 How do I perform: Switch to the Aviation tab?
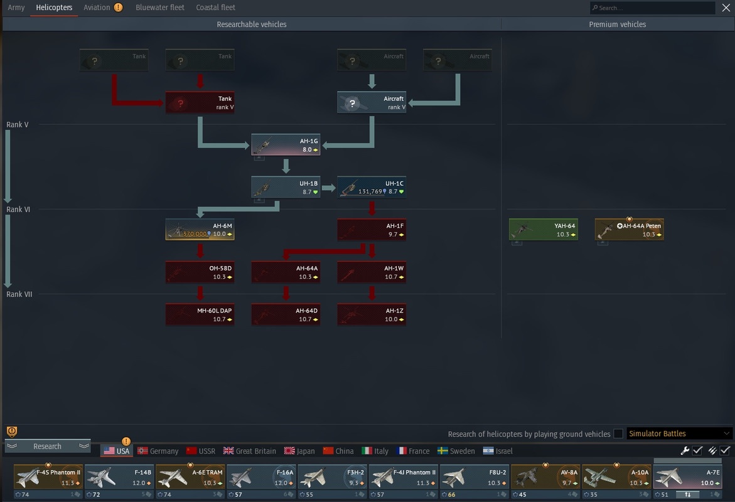pyautogui.click(x=97, y=8)
